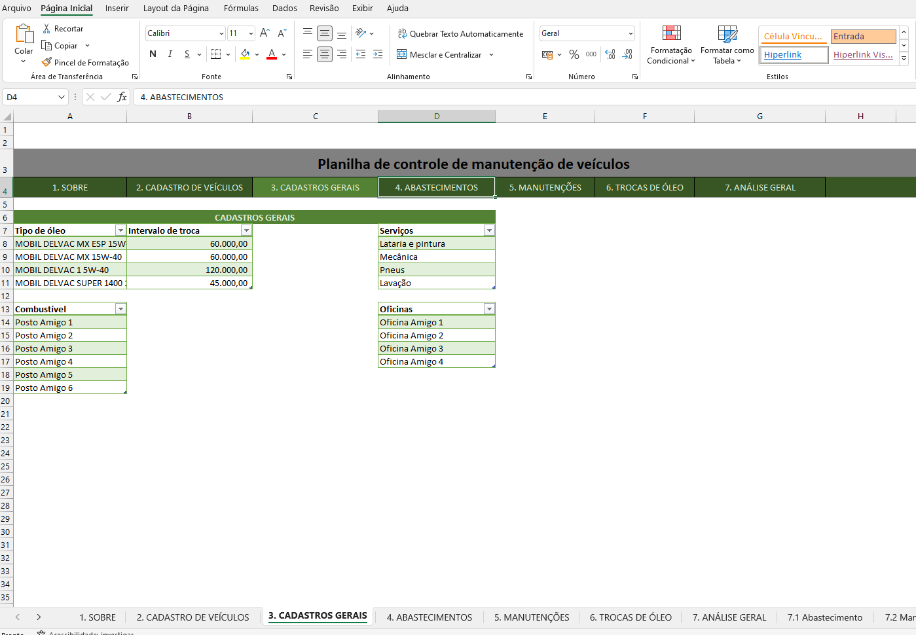The image size is (916, 635).
Task: Open the Oficinas column filter dropdown
Action: click(489, 309)
